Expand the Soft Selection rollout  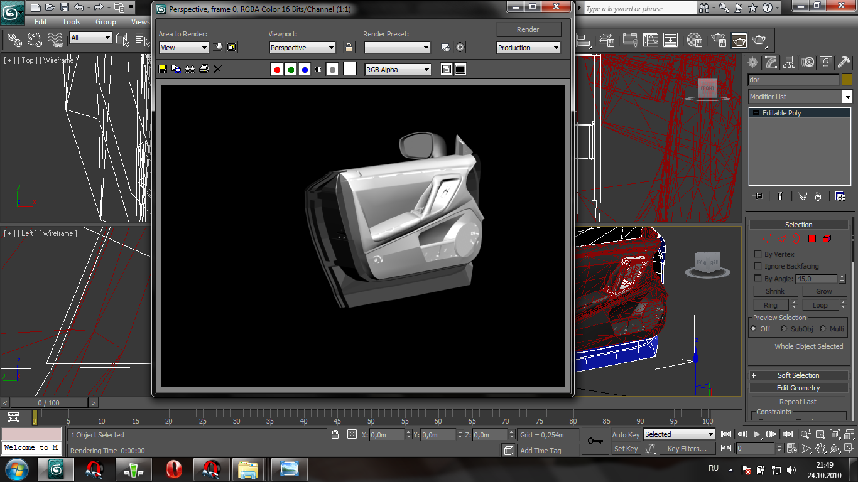coord(798,375)
